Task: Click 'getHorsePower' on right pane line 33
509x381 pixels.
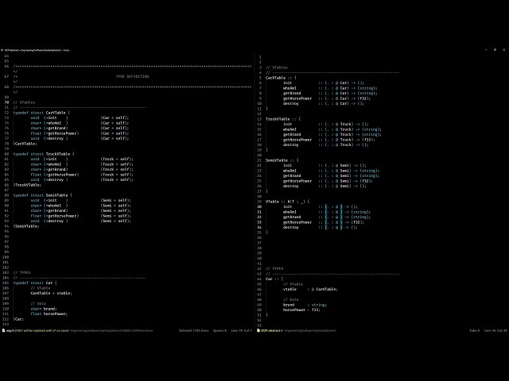Action: [297, 222]
